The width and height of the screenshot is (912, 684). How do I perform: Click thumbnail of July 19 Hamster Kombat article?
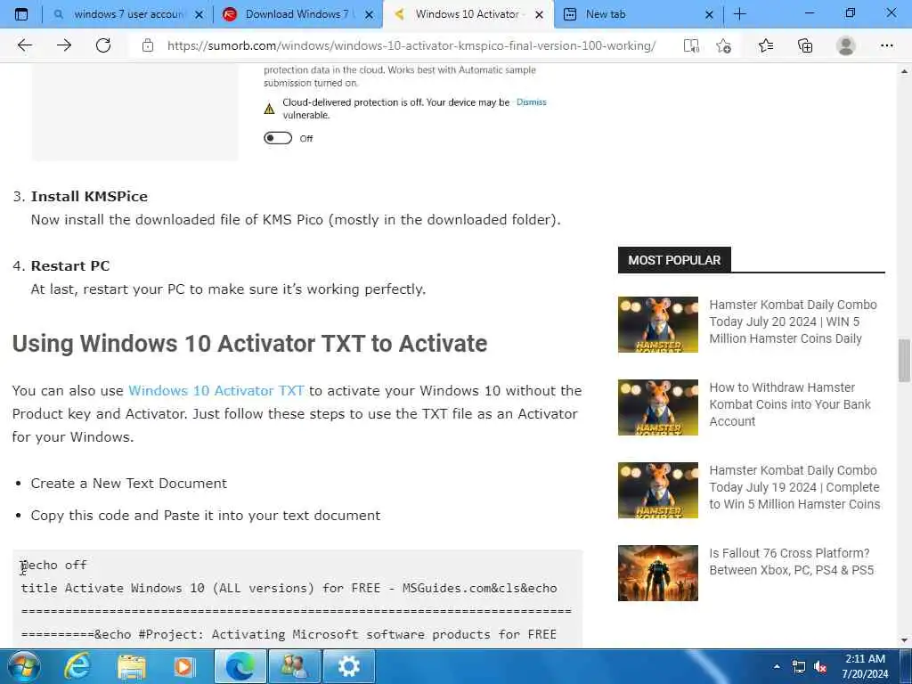(658, 491)
